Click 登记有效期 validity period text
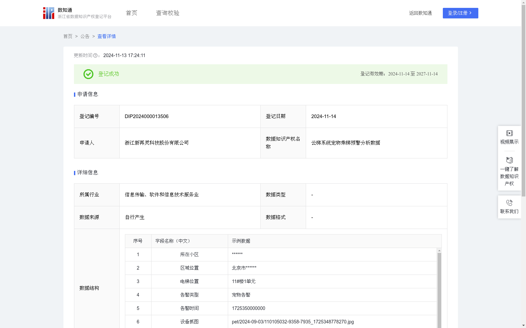The width and height of the screenshot is (526, 328). 399,74
